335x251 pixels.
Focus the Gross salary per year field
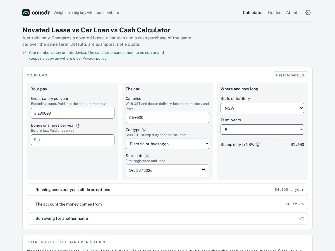coord(73,113)
